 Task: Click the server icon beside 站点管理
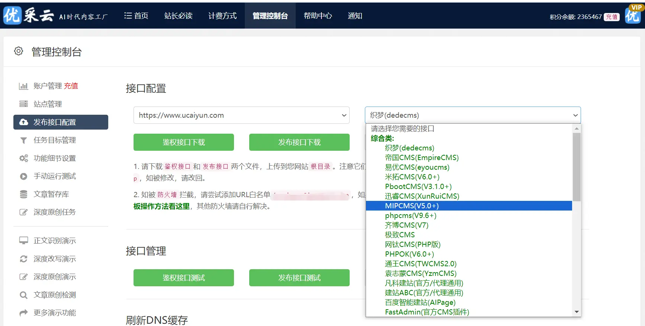point(23,104)
